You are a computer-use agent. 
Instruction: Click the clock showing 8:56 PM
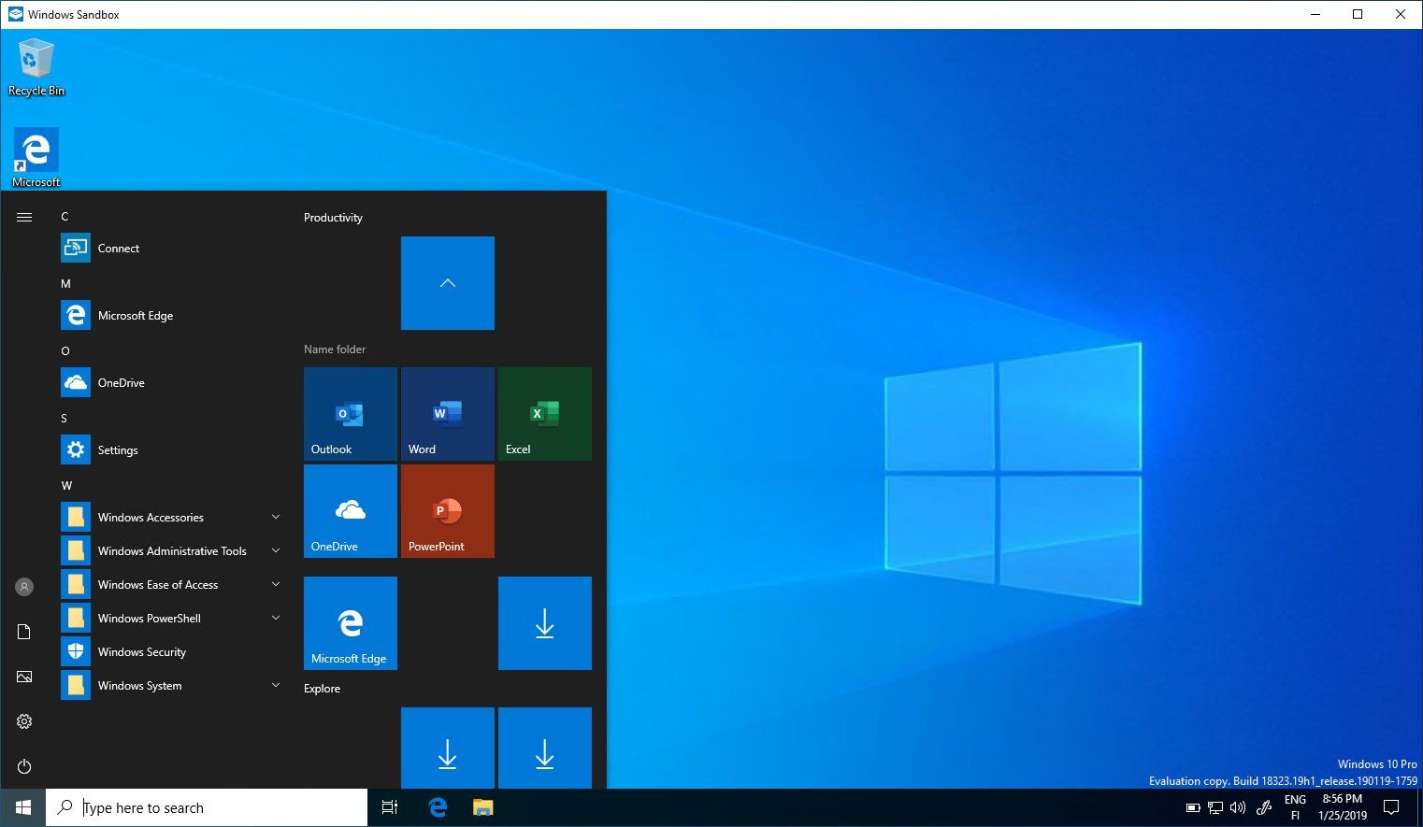[x=1343, y=807]
